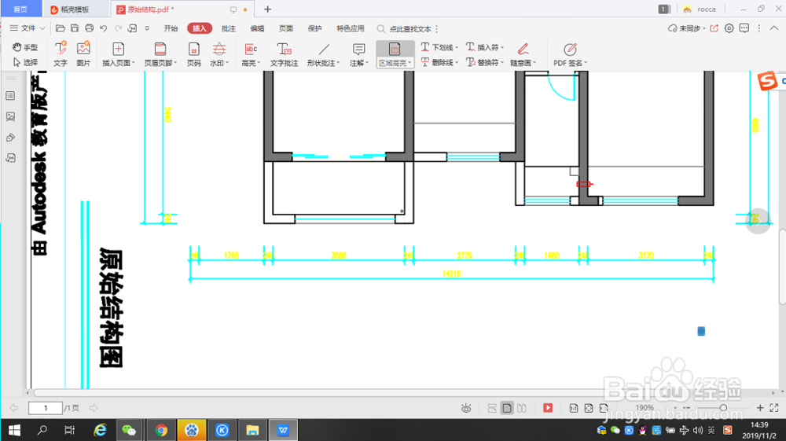The image size is (786, 441).
Task: Adjust the zoom slider handle
Action: coord(723,408)
